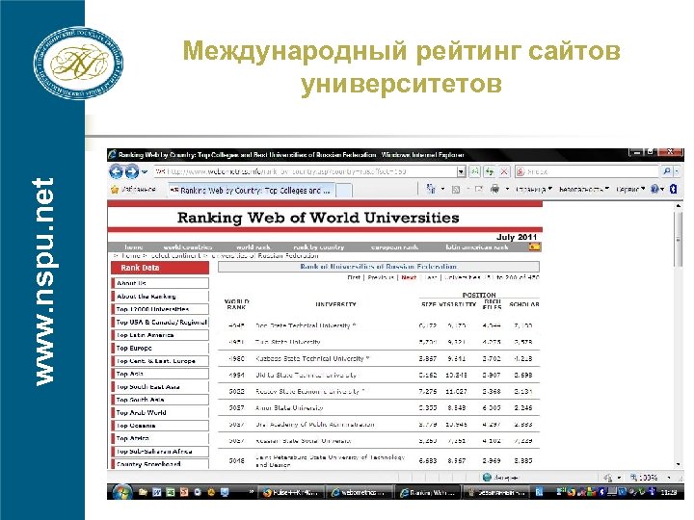Click the RSS feeds icon in command bar
Viewport: 694px width, 520px height.
click(455, 190)
